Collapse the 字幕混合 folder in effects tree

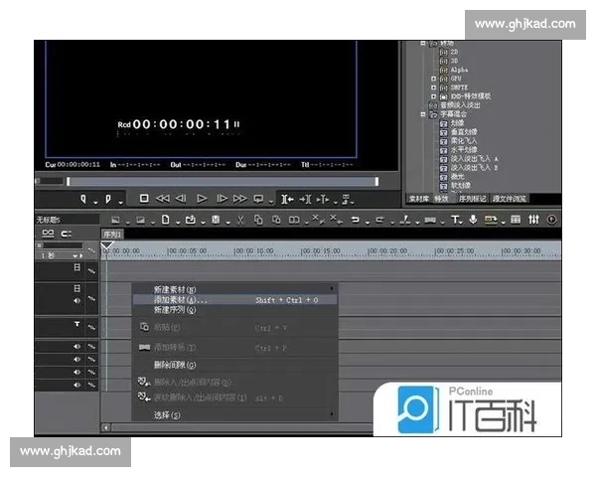[x=422, y=114]
